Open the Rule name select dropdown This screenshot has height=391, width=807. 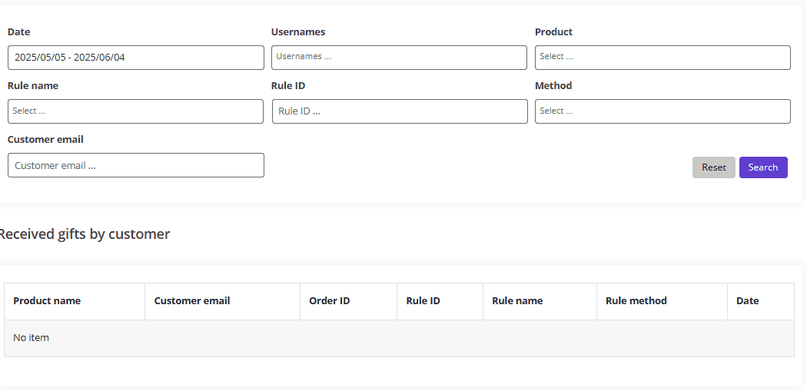pyautogui.click(x=135, y=111)
